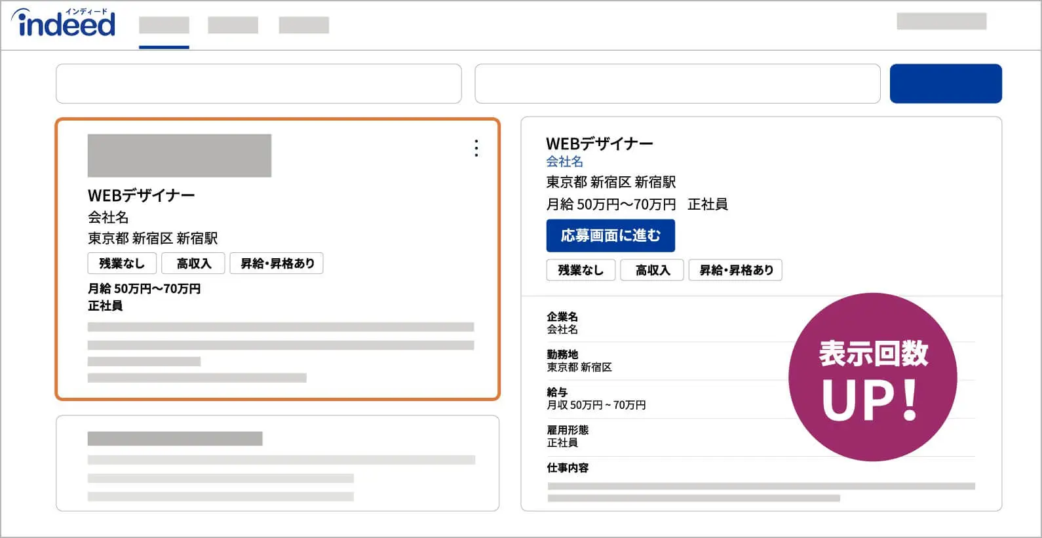The height and width of the screenshot is (538, 1042).
Task: Click the account placeholder at top right
Action: (x=941, y=21)
